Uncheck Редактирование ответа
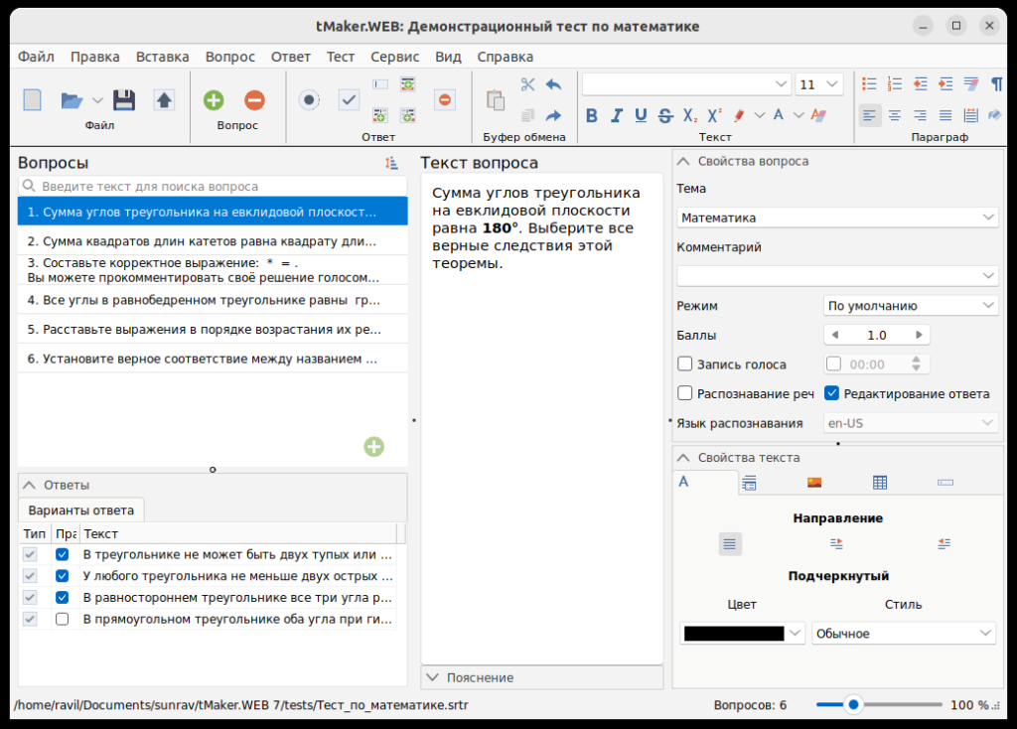 click(832, 393)
